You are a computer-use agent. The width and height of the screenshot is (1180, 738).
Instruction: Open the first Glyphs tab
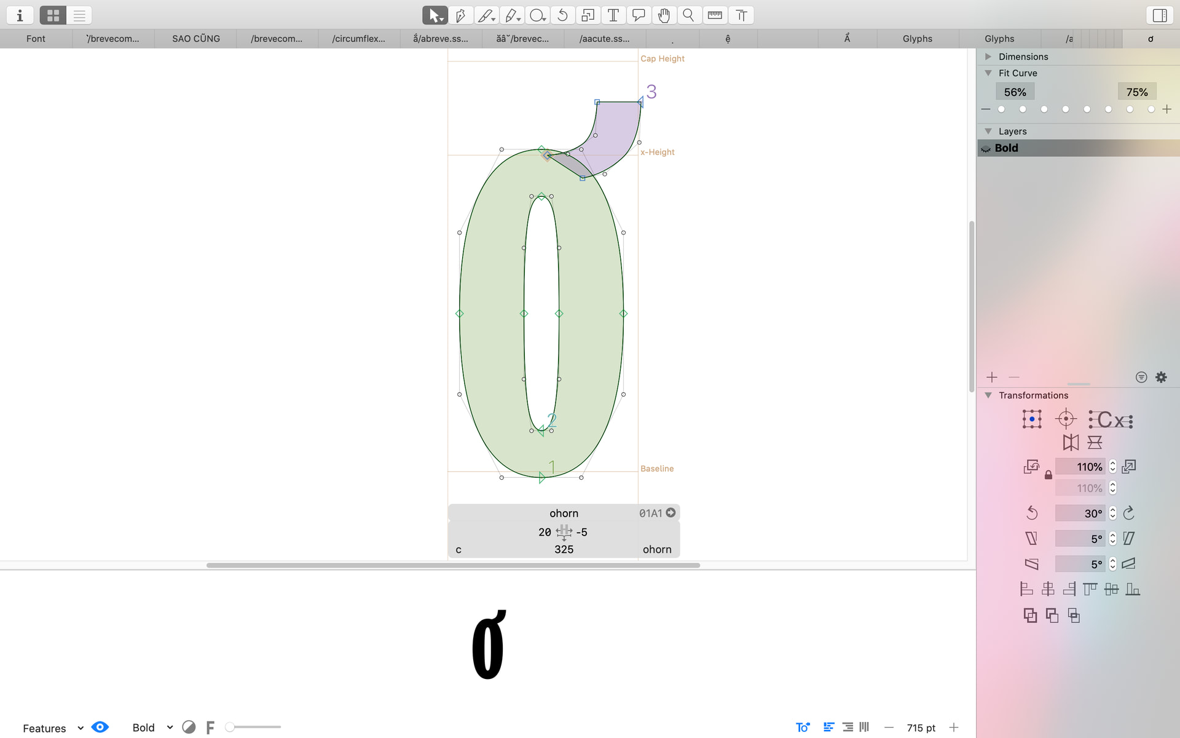click(918, 39)
